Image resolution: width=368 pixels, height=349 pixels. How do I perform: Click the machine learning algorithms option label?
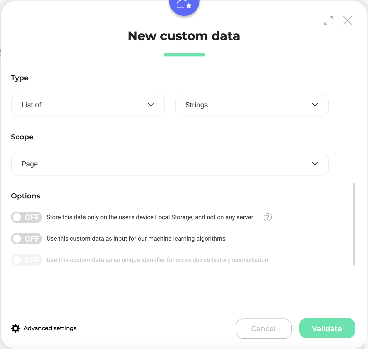[x=136, y=239]
